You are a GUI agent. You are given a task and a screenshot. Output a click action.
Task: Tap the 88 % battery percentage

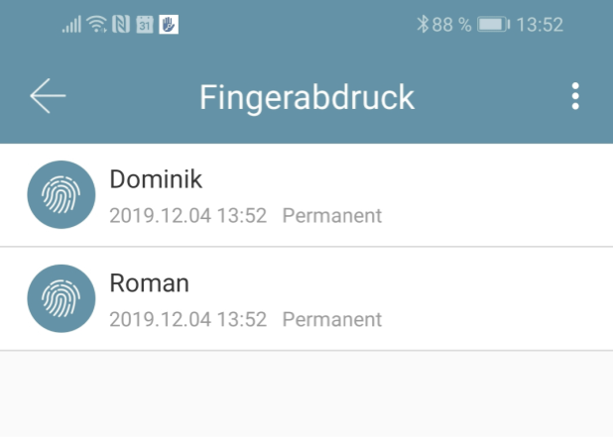tap(451, 24)
